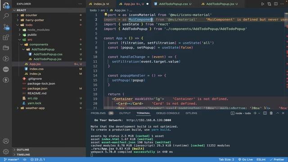Select the TERMINAL panel tab
288x162 pixels.
coord(143,113)
